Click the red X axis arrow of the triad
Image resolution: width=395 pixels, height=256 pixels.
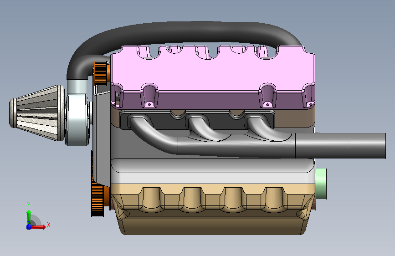(x=38, y=227)
